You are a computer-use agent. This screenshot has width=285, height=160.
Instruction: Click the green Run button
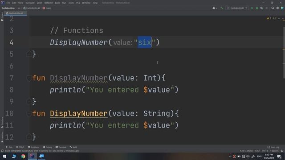[252, 8]
